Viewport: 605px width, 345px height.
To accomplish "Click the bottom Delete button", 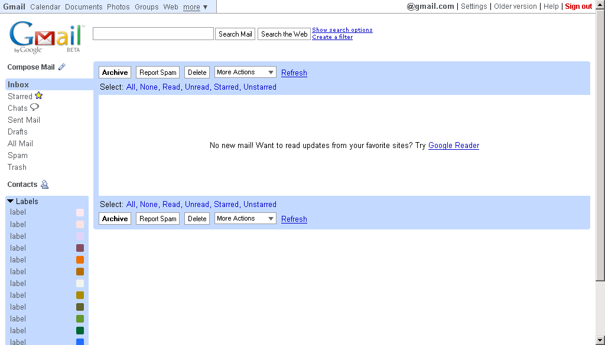I will click(x=197, y=219).
